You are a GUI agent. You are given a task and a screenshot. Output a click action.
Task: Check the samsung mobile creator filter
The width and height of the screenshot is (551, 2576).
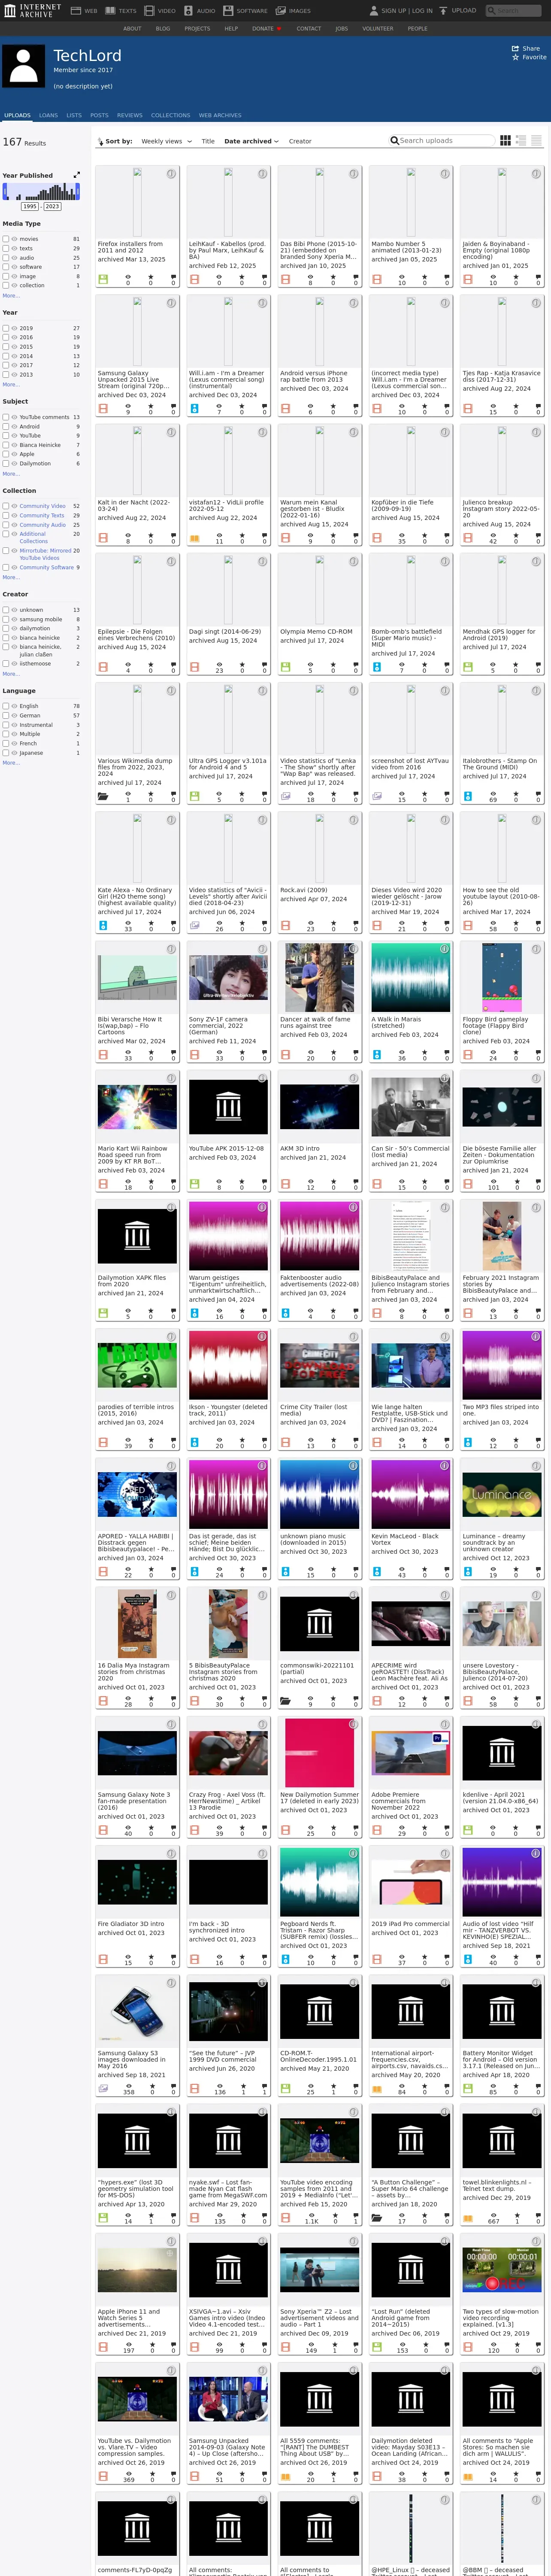[5, 619]
